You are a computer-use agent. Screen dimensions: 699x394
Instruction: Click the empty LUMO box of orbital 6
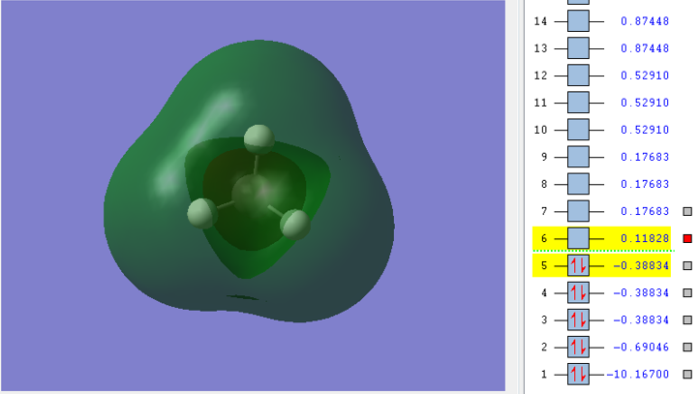pos(578,238)
